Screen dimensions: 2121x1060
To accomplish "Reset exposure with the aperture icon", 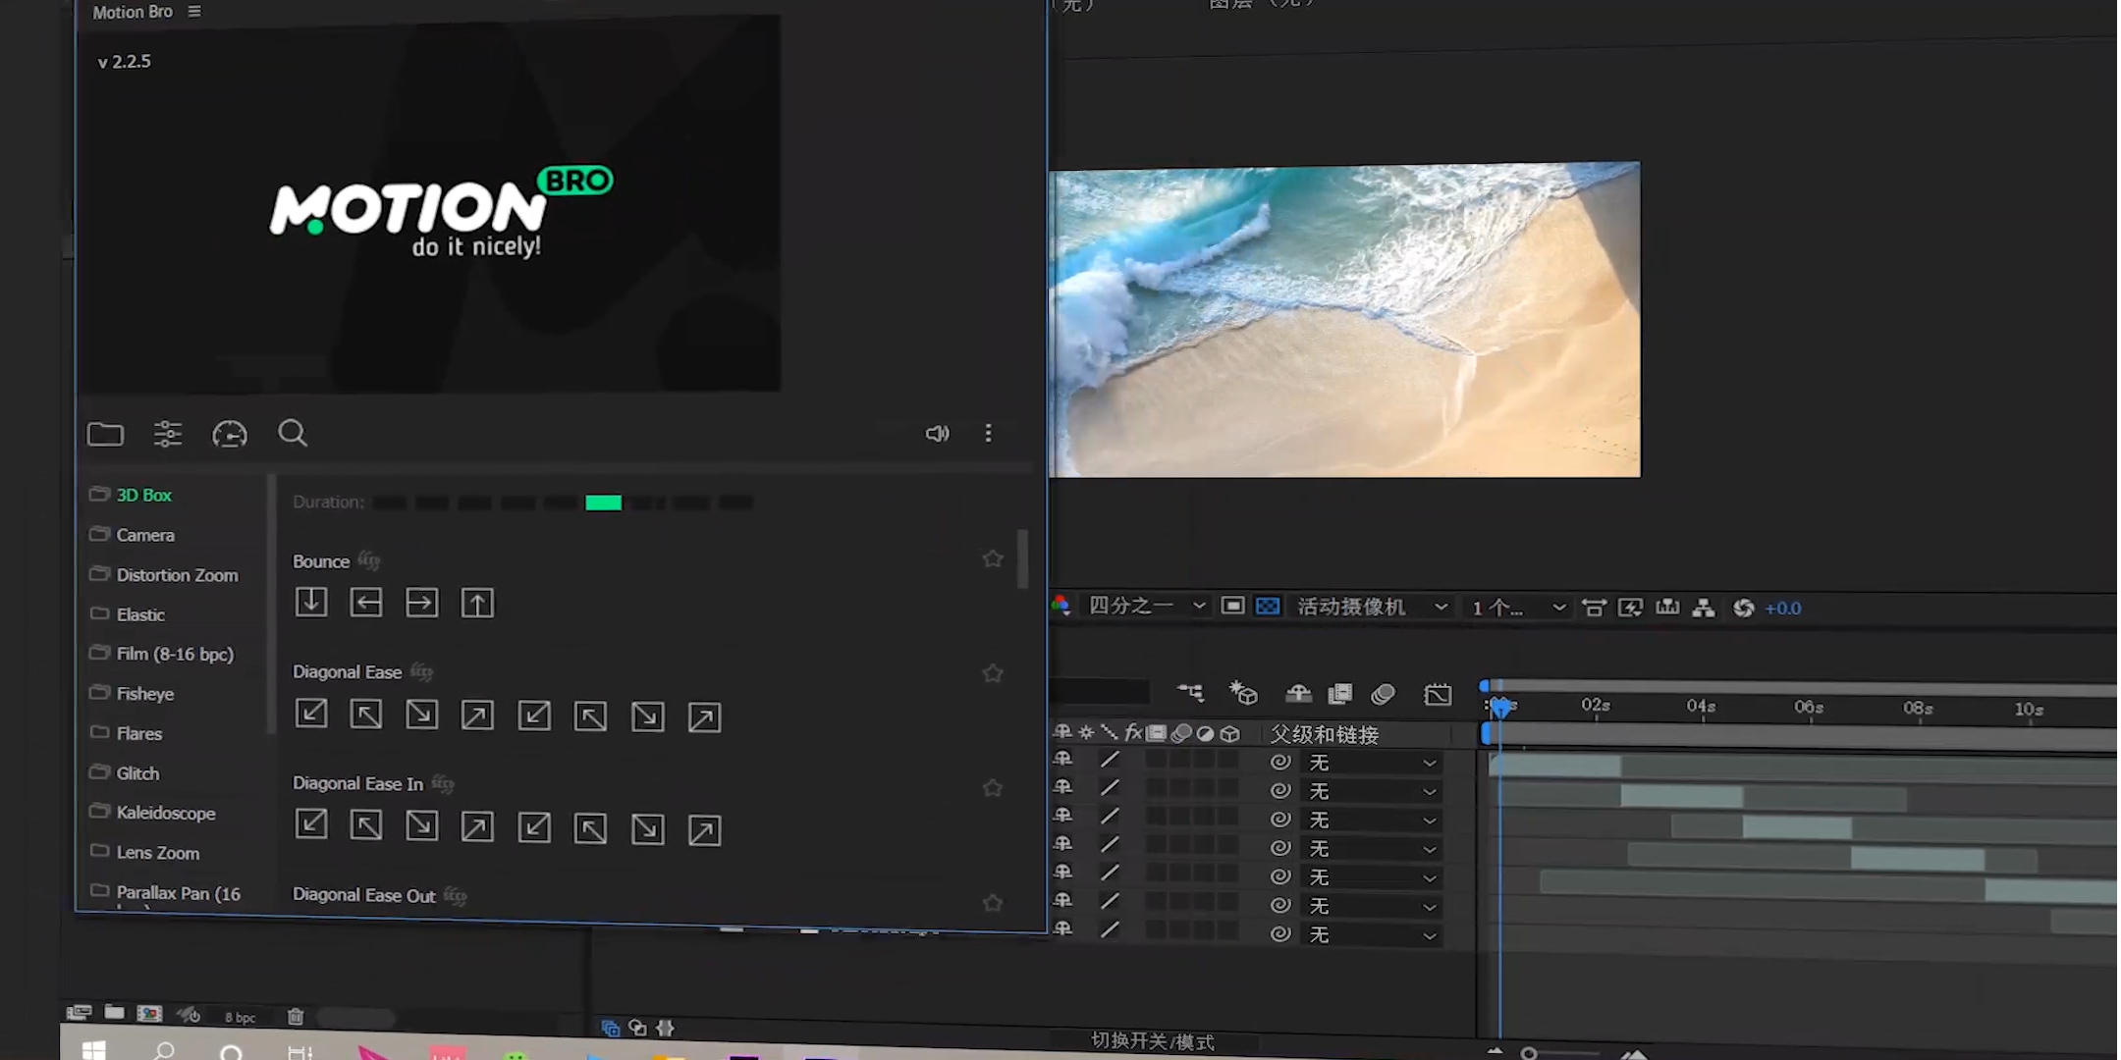I will [1743, 609].
